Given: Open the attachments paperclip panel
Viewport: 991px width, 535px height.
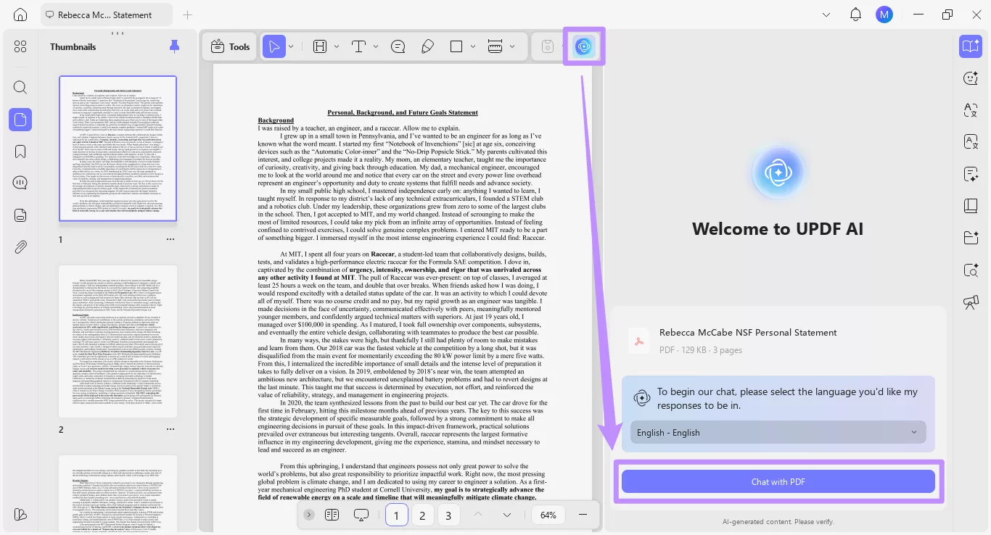Looking at the screenshot, I should (x=20, y=246).
